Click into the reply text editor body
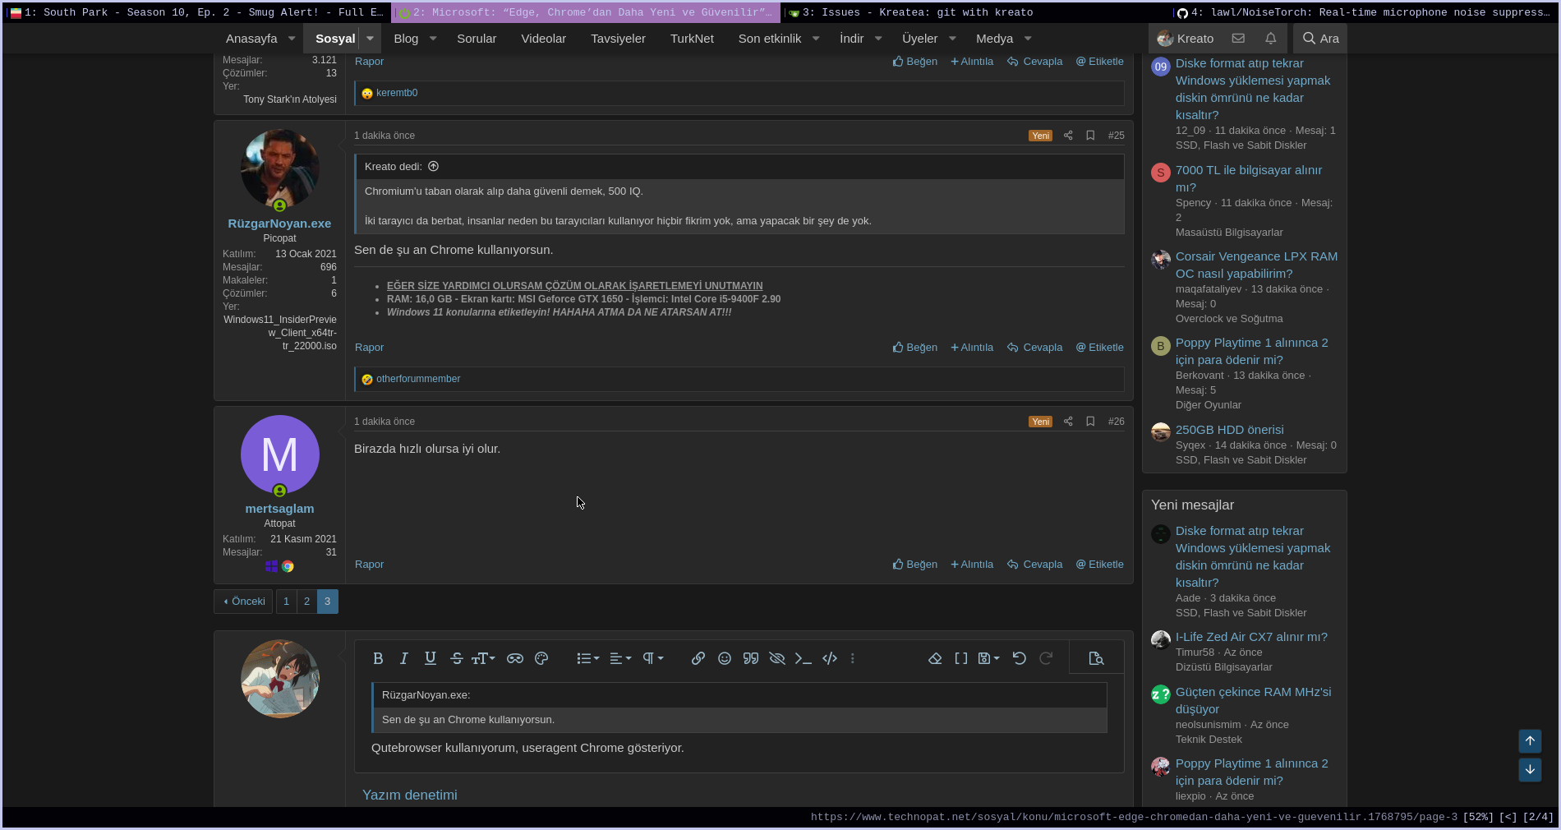Screen dimensions: 1561x830 [739, 749]
